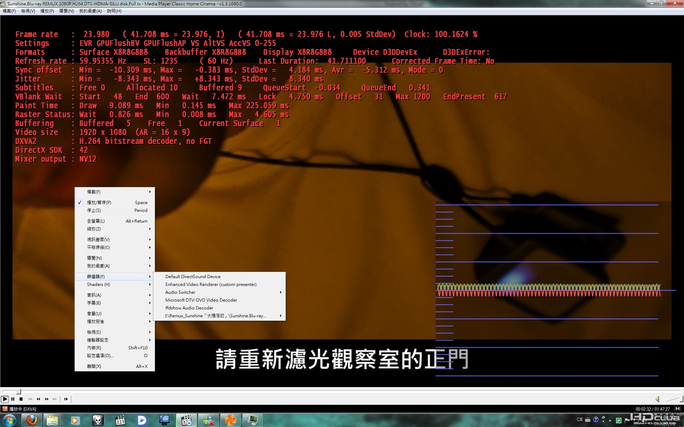Open the 檔案(F) menu in the menu bar
This screenshot has width=684, height=427.
pos(9,11)
